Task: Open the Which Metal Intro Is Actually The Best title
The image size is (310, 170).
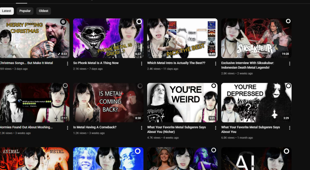Action: point(176,63)
